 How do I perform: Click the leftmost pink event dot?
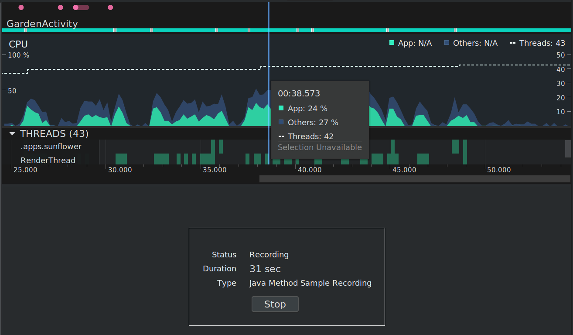[x=21, y=7]
